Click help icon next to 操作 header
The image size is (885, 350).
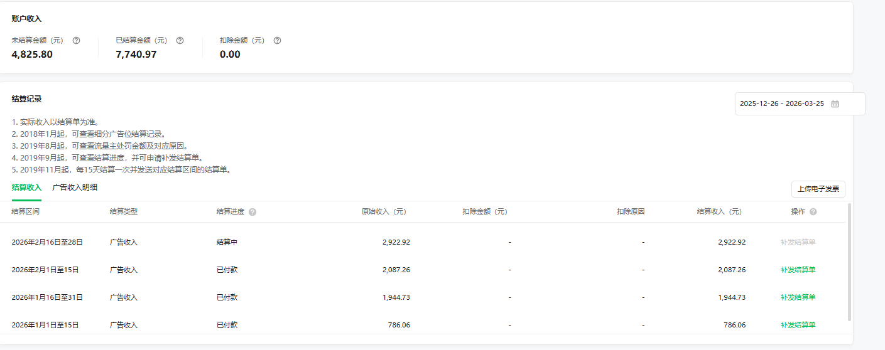pyautogui.click(x=813, y=212)
